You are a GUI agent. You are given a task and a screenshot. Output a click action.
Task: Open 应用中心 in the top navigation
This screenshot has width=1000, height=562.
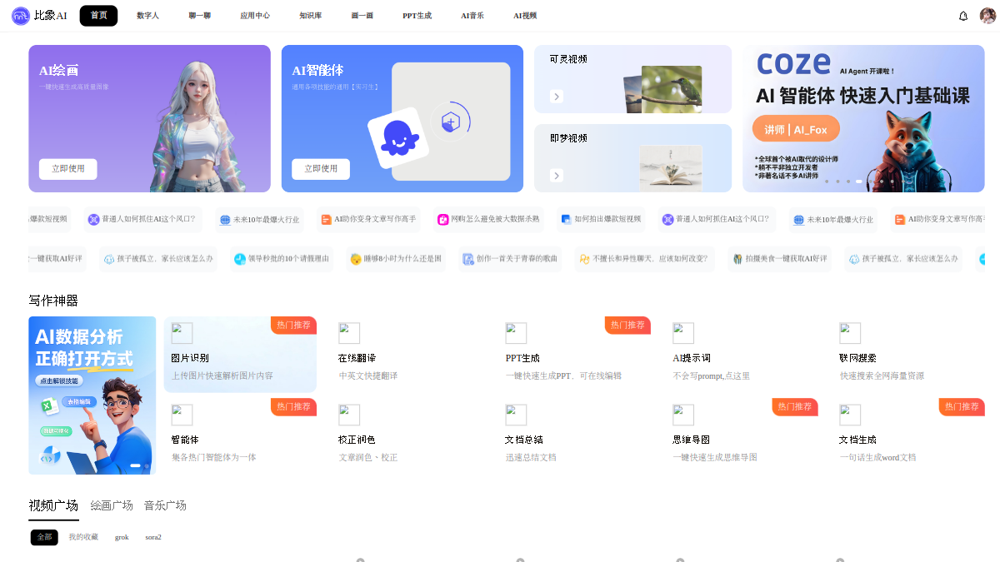click(255, 15)
